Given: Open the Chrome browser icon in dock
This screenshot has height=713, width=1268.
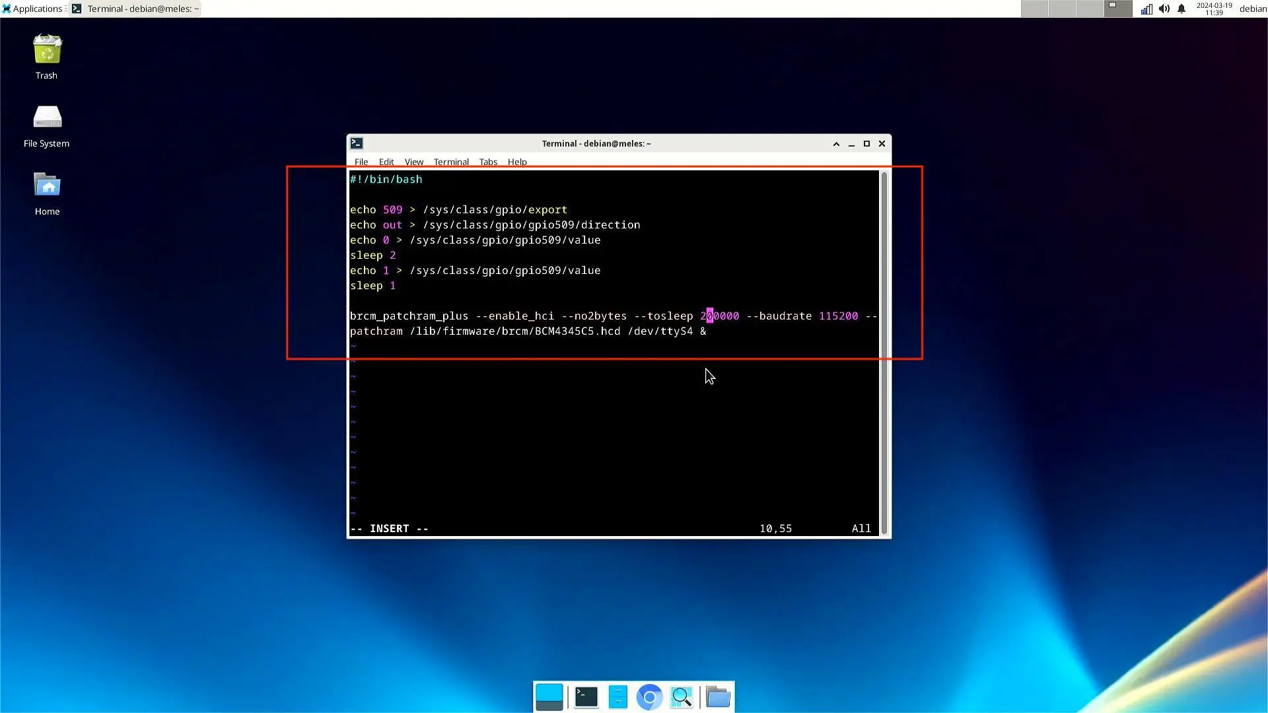Looking at the screenshot, I should pyautogui.click(x=649, y=696).
